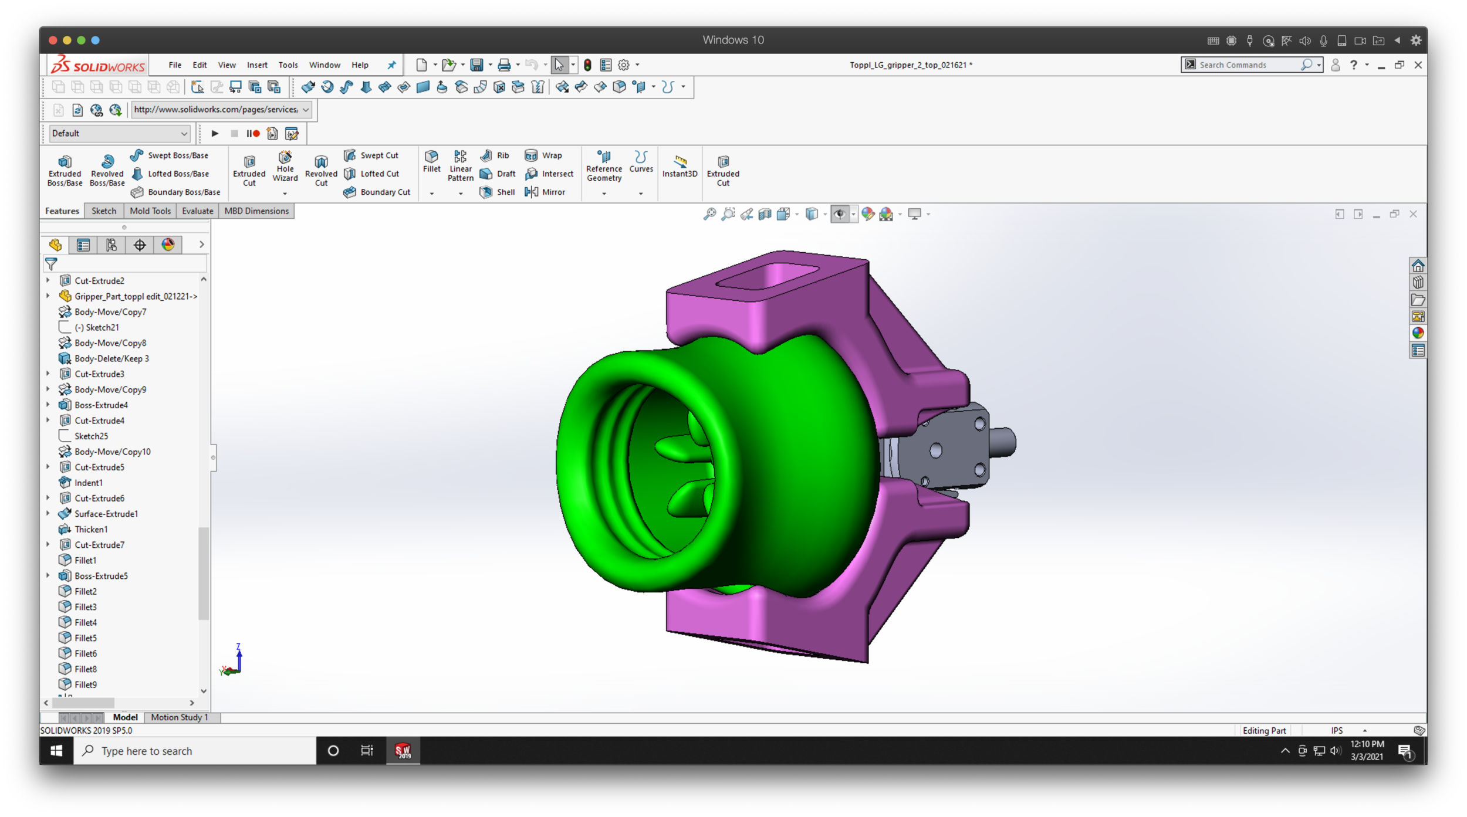1467x817 pixels.
Task: Open Task View on the taskbar
Action: pos(367,751)
